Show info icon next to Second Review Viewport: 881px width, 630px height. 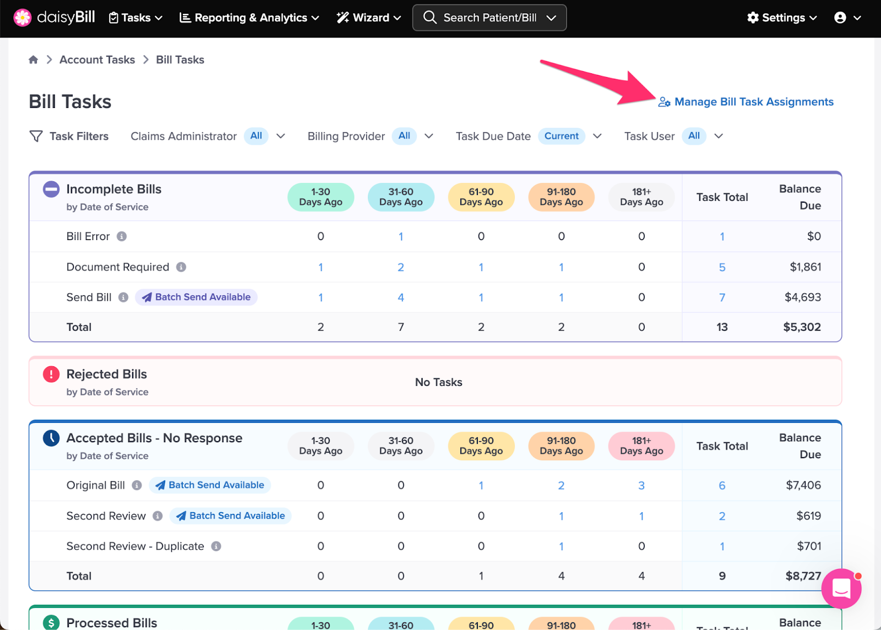click(157, 516)
